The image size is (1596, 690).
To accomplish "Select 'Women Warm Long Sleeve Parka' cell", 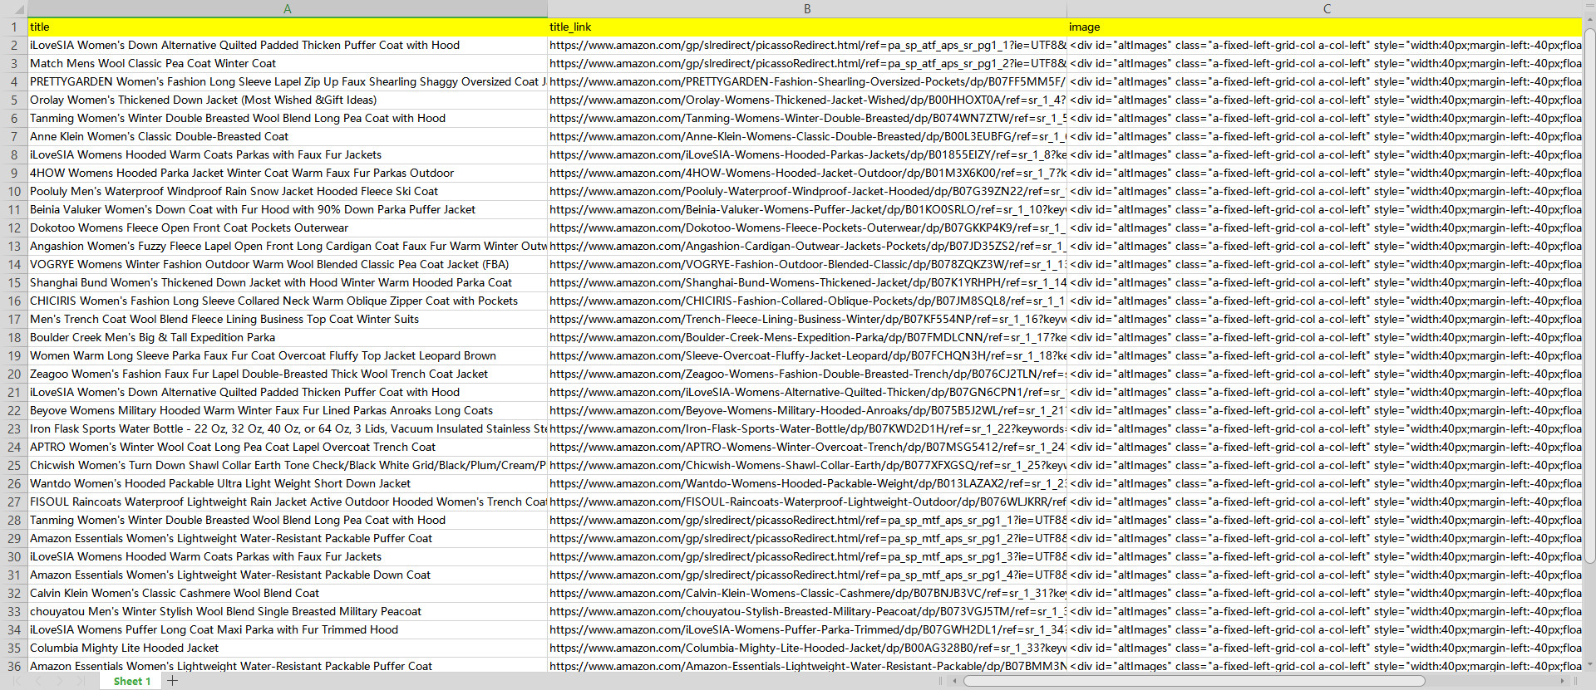I will coord(287,355).
